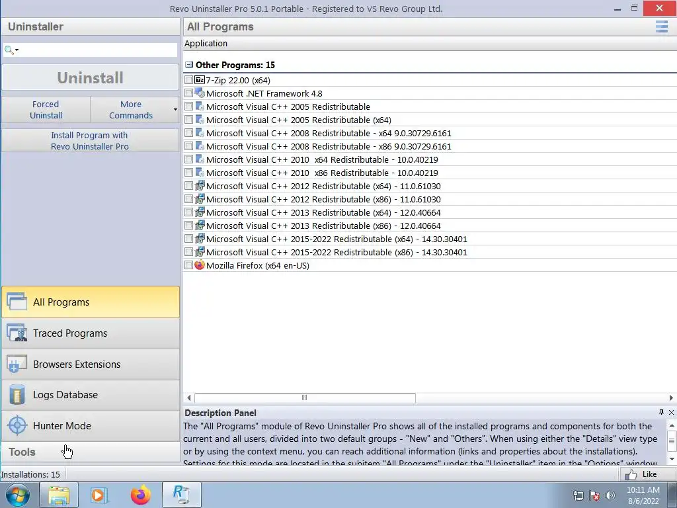
Task: Click the Application column header
Action: click(206, 43)
